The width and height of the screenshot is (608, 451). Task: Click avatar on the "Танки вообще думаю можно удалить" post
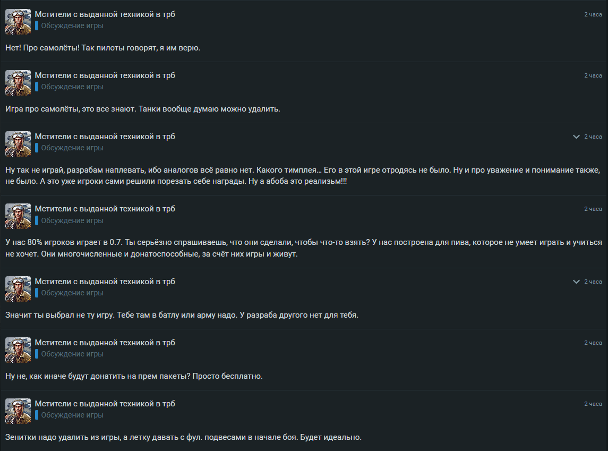[x=18, y=83]
